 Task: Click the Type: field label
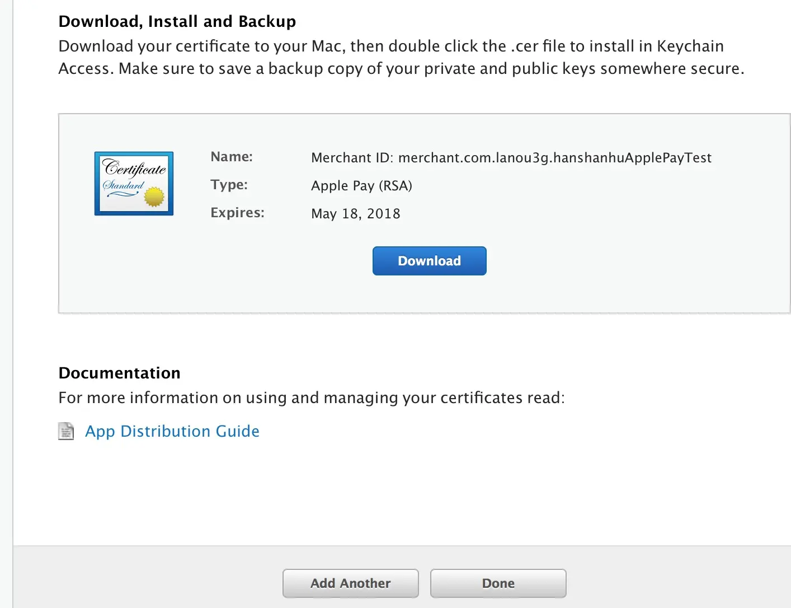(x=229, y=185)
